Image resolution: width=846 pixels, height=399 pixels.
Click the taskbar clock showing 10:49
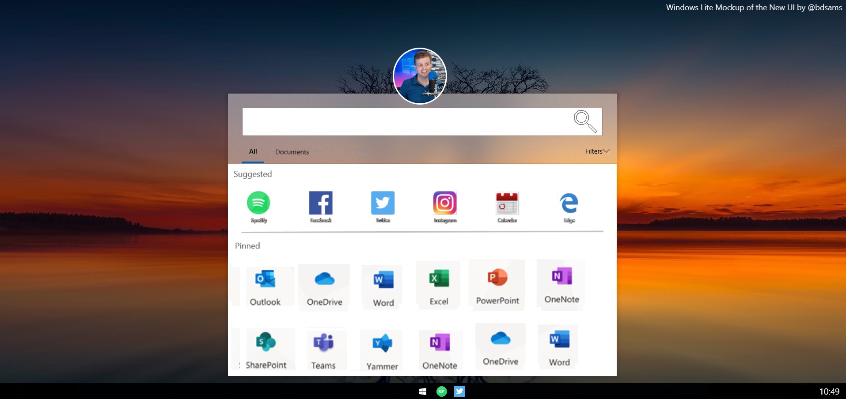(x=829, y=391)
